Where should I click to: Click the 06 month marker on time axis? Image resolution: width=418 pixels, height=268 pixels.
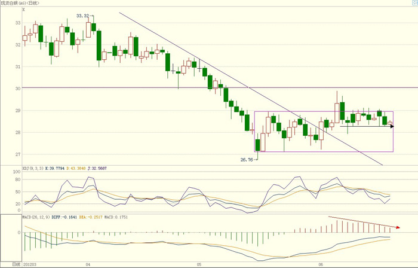coord(321,264)
